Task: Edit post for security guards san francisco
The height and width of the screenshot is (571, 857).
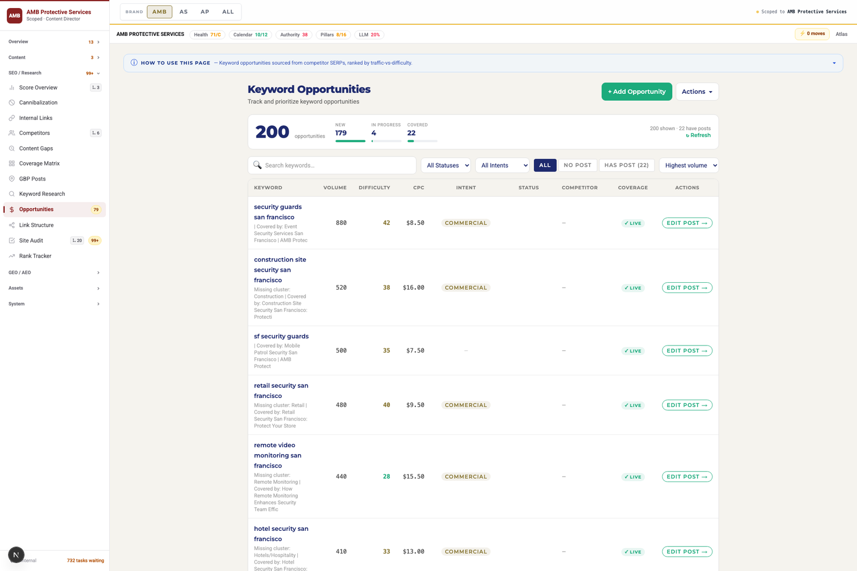Action: click(x=687, y=223)
